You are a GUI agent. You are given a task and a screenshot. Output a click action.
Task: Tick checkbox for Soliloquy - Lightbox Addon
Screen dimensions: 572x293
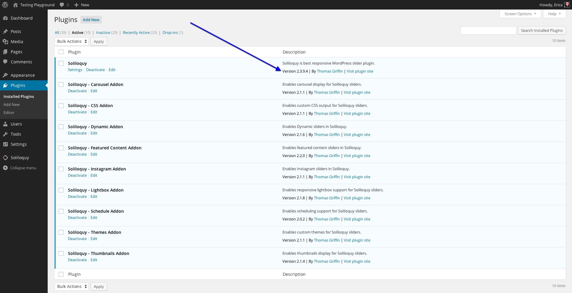click(x=61, y=190)
